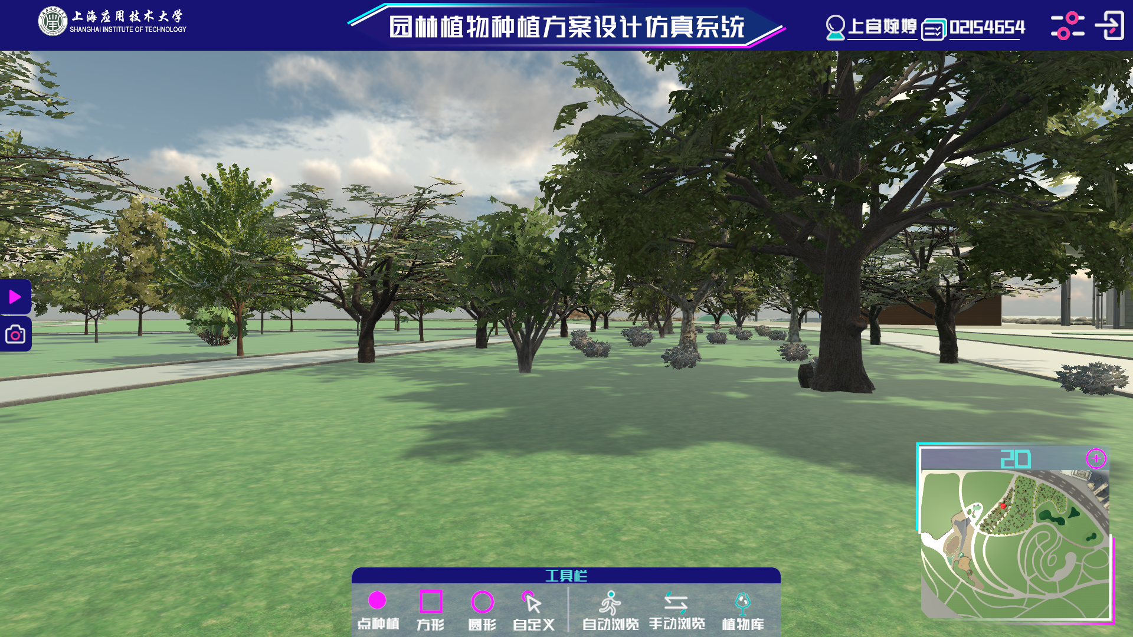Open the 植物库 plant library

click(743, 610)
